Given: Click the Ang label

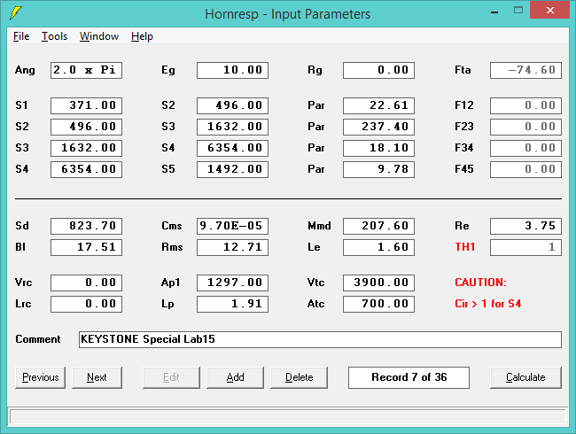Looking at the screenshot, I should (x=25, y=70).
